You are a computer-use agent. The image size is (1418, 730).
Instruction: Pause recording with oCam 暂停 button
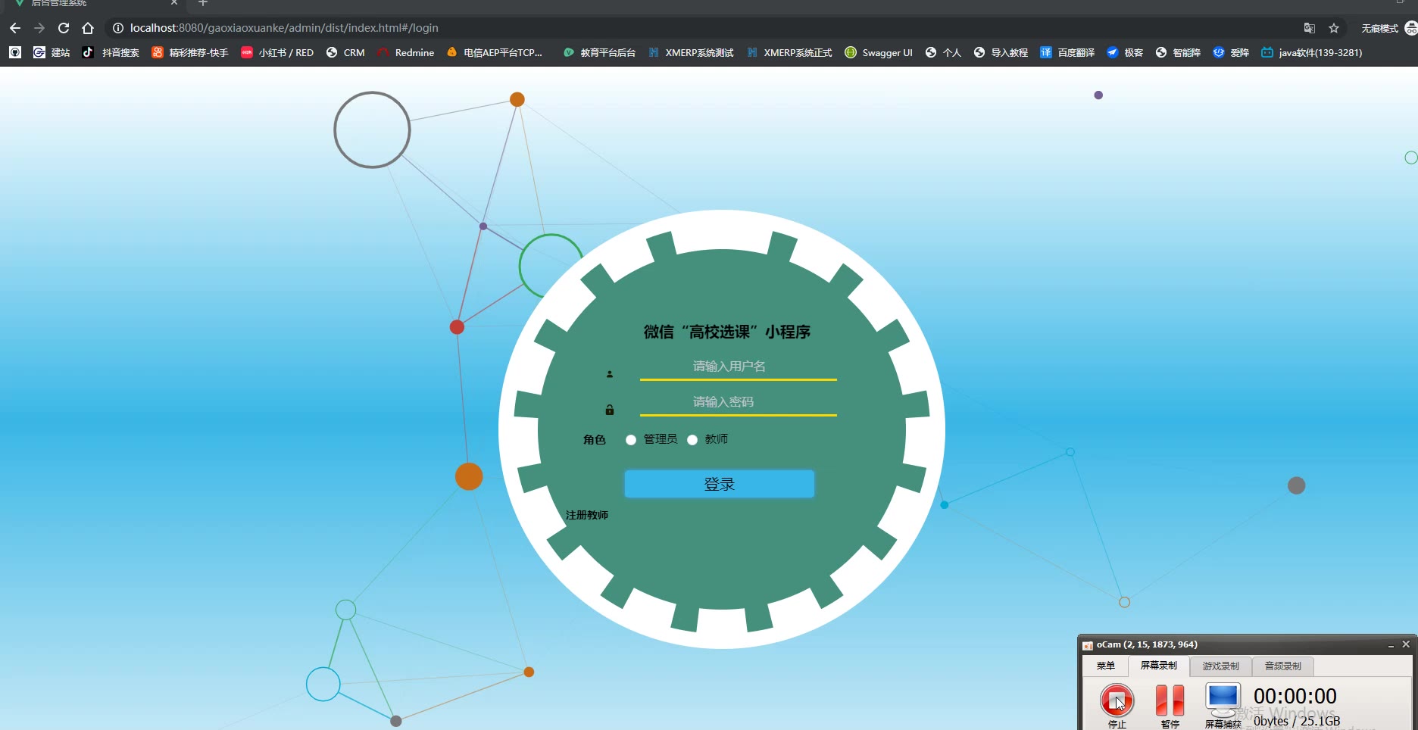tap(1170, 706)
